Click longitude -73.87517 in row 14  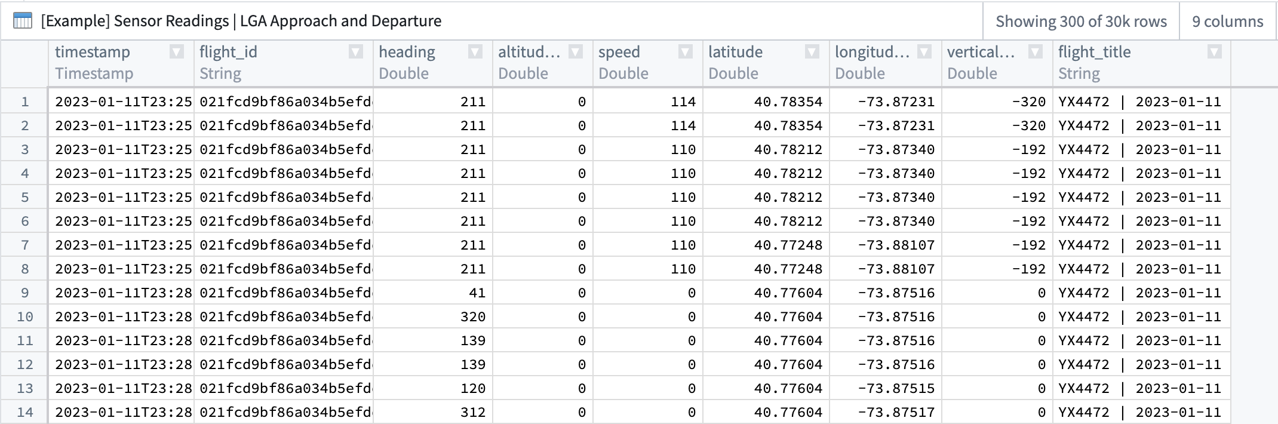(896, 412)
